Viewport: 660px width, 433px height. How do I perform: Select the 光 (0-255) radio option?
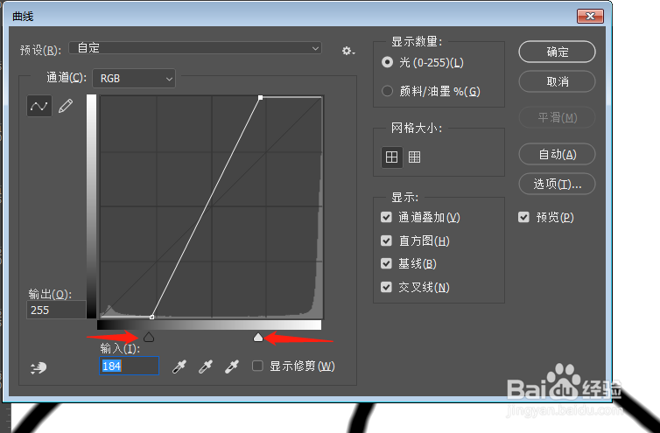pyautogui.click(x=387, y=62)
